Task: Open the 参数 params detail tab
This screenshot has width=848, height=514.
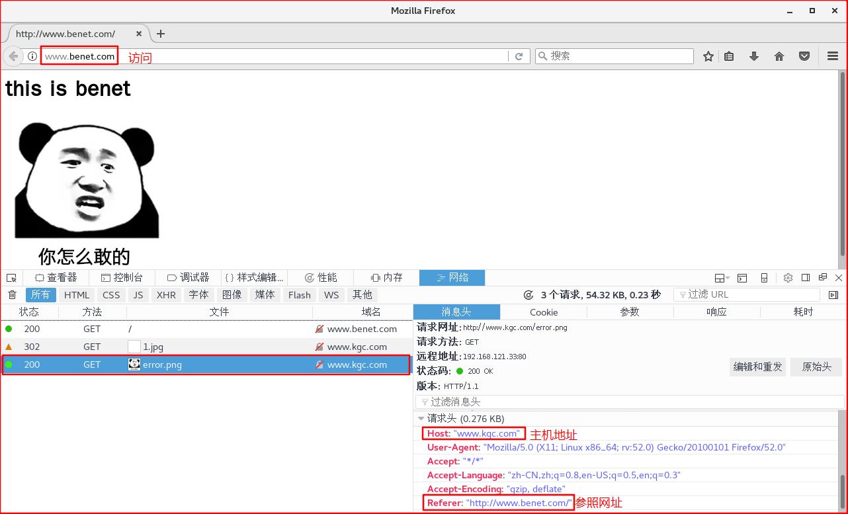Action: click(630, 312)
